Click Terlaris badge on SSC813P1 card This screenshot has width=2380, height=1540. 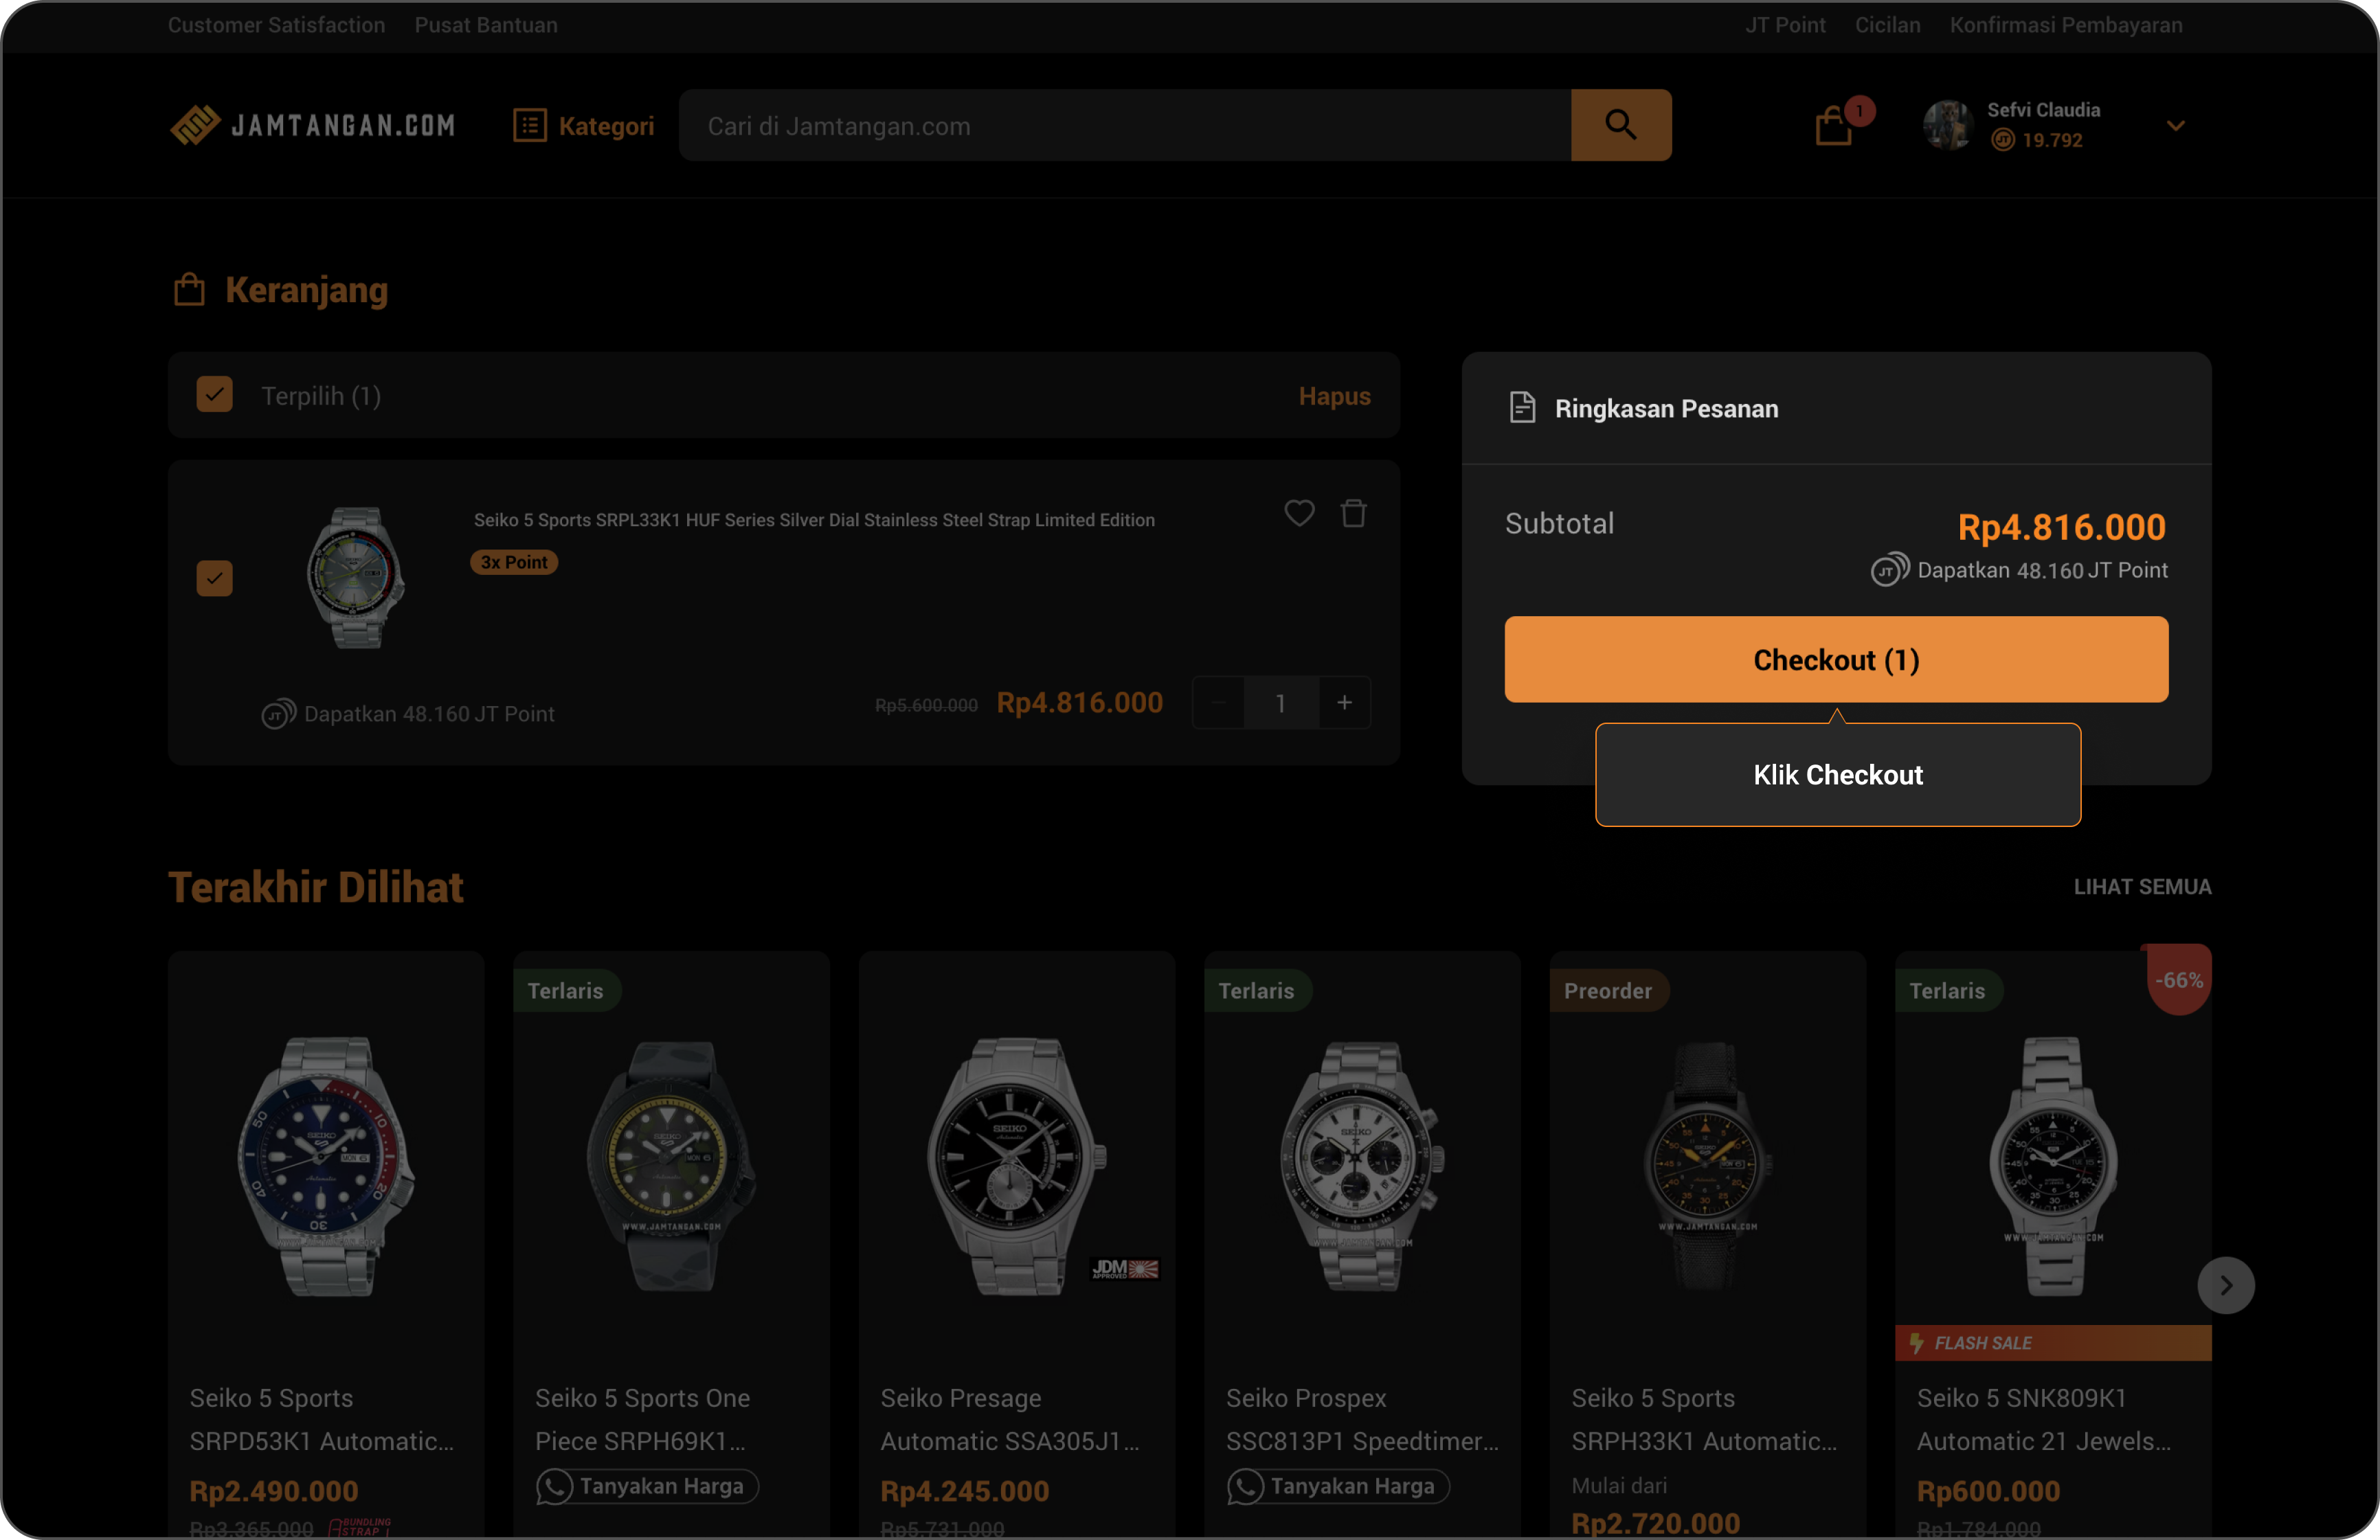(1257, 991)
